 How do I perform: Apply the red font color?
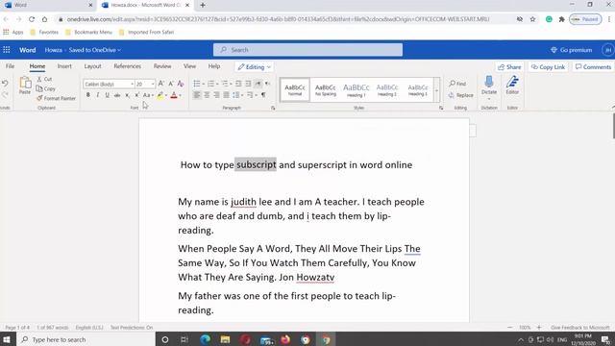174,95
